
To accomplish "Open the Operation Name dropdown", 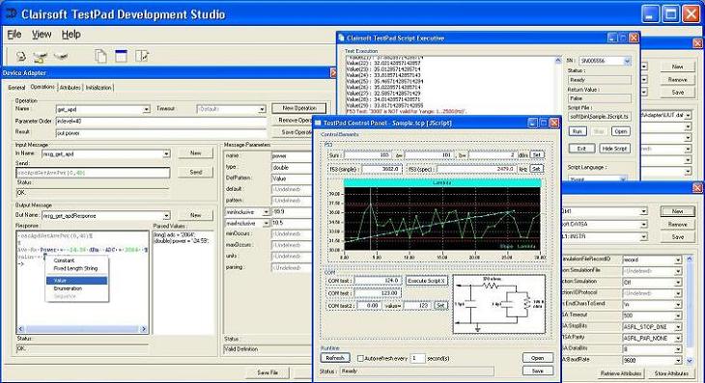I will pos(146,109).
